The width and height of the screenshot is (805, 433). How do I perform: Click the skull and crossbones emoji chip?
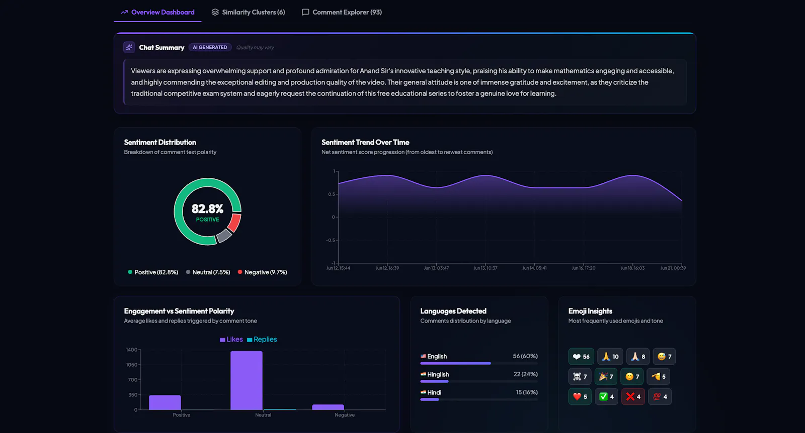tap(580, 377)
